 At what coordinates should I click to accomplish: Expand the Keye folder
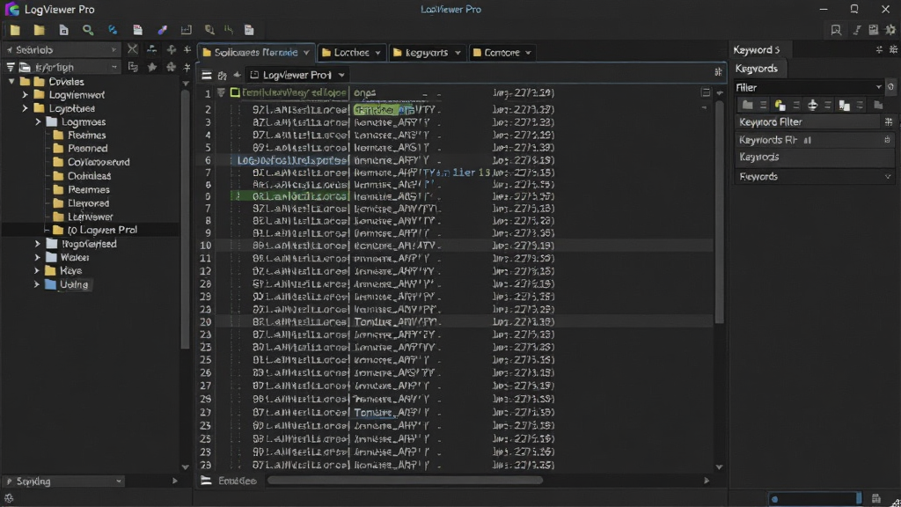(x=37, y=270)
